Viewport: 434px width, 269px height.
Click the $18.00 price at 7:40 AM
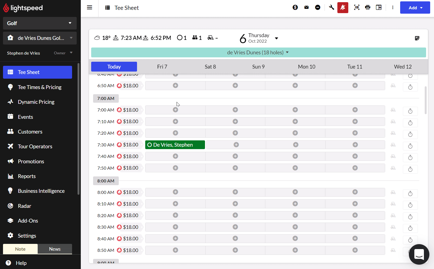point(131,156)
